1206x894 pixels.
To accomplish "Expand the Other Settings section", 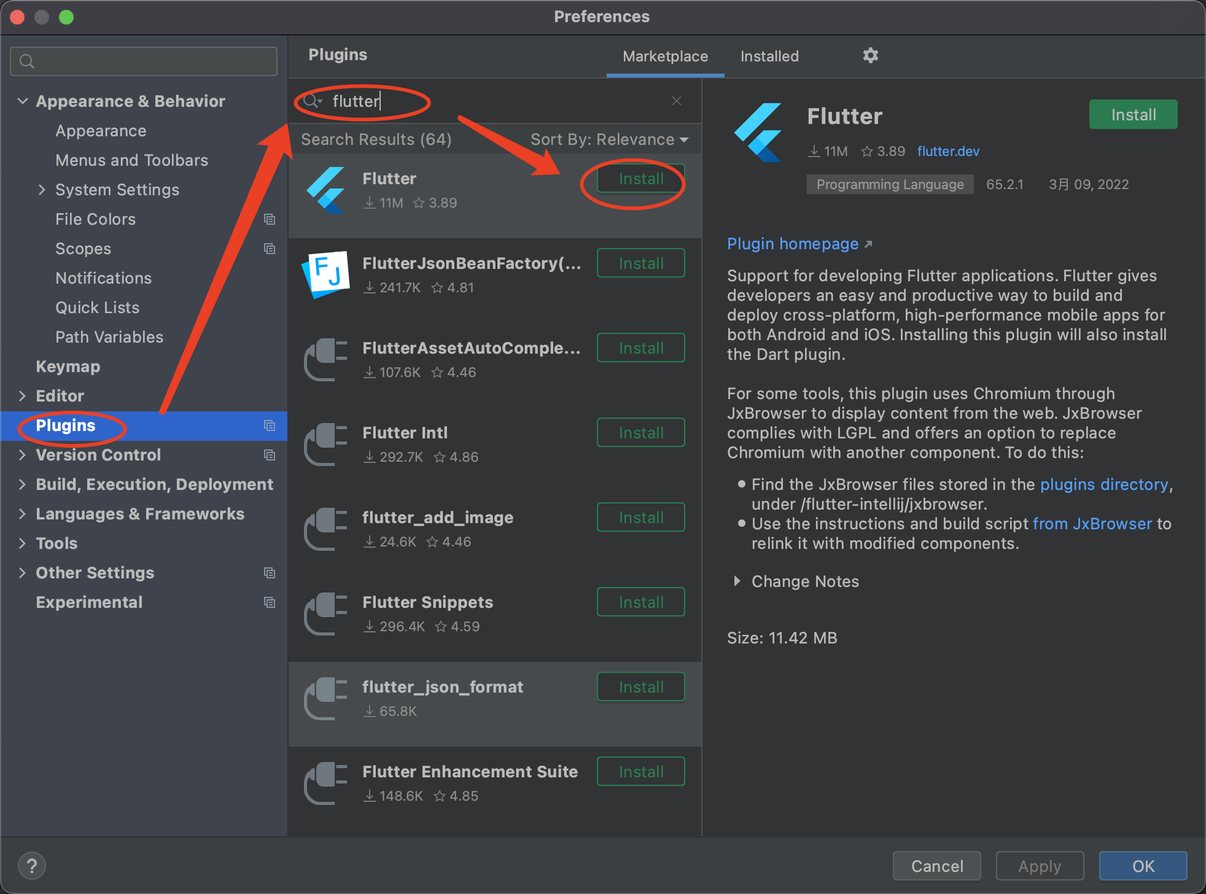I will [x=23, y=573].
